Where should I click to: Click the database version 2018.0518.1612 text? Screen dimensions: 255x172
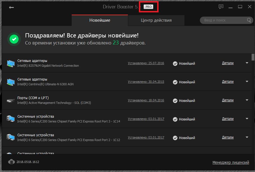point(28,162)
